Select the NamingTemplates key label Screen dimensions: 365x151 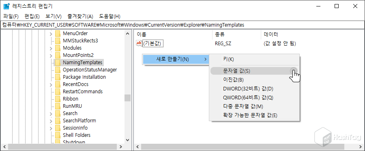point(82,63)
